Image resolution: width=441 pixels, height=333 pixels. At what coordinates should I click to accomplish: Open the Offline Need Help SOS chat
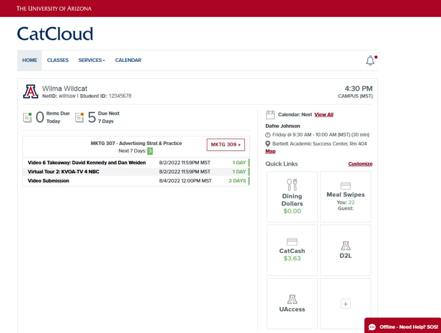pyautogui.click(x=404, y=327)
